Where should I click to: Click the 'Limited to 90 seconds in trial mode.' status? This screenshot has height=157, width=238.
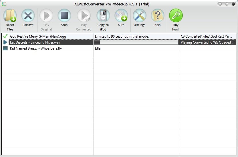click(x=122, y=36)
